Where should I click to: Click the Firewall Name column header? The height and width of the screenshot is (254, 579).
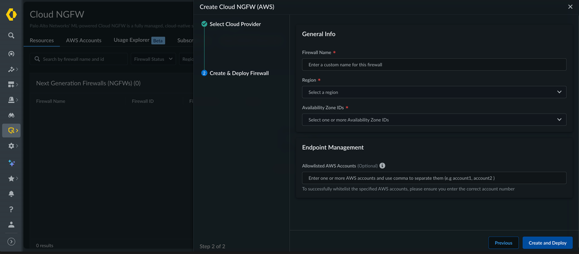[50, 101]
